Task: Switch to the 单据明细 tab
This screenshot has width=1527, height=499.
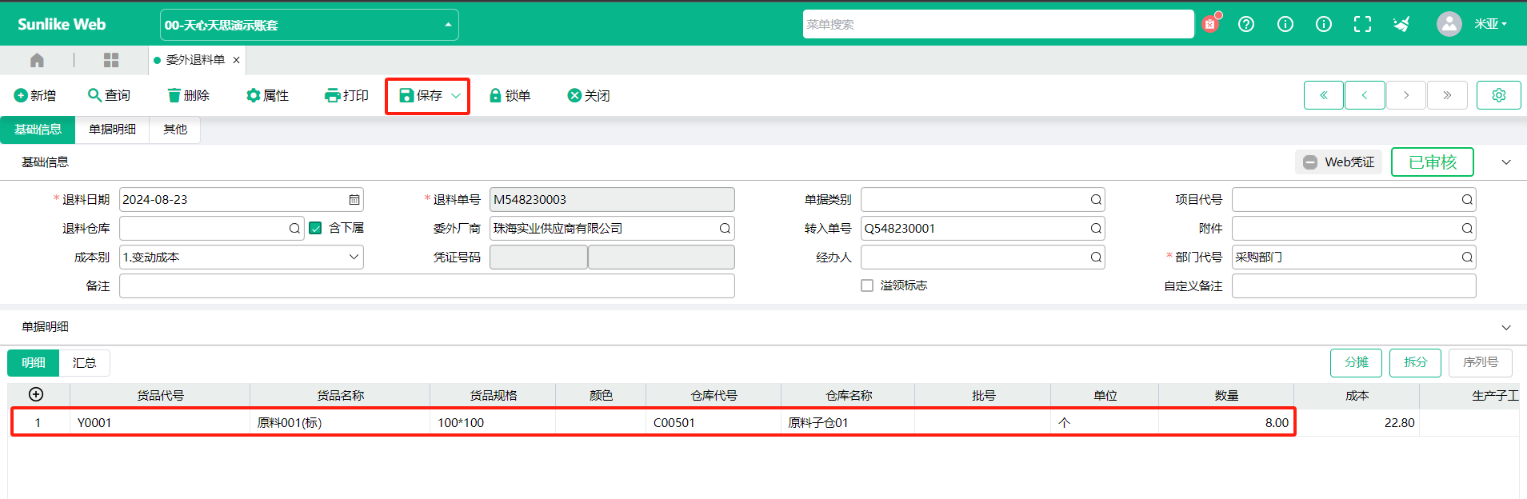Action: [112, 130]
